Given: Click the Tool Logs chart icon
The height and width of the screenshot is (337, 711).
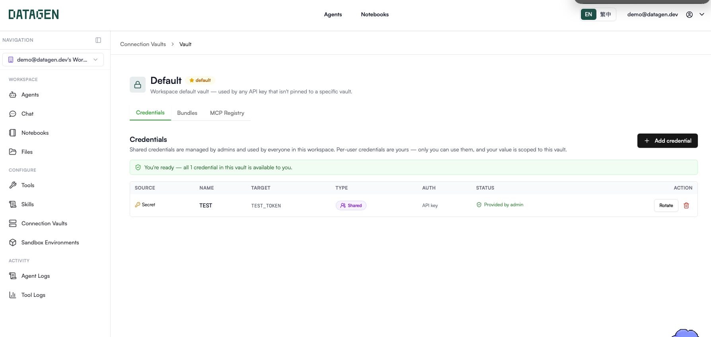Looking at the screenshot, I should (x=13, y=295).
